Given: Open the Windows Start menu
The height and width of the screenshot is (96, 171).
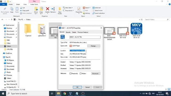Looking at the screenshot, I should pos(3,94).
